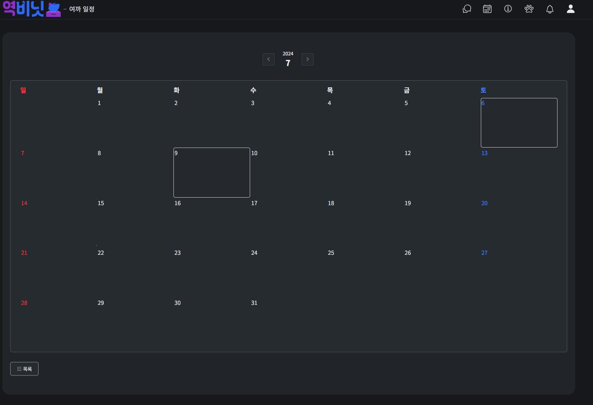The height and width of the screenshot is (405, 593).
Task: Click the site logo at top left
Action: [31, 9]
